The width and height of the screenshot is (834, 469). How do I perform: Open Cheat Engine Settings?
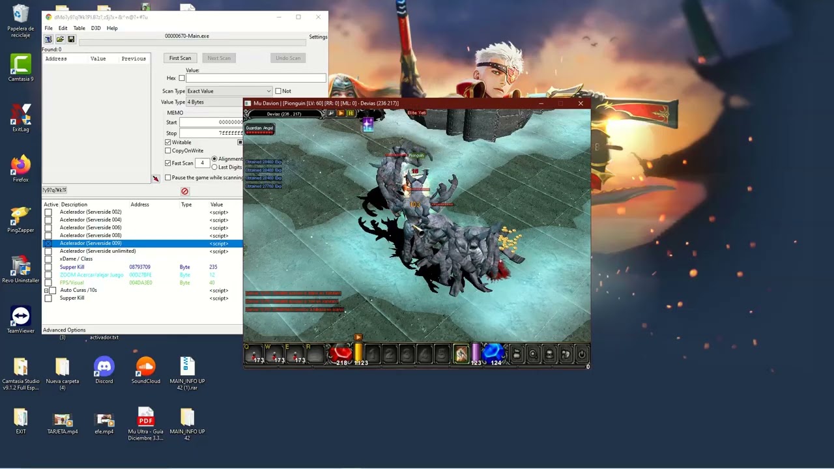coord(318,37)
